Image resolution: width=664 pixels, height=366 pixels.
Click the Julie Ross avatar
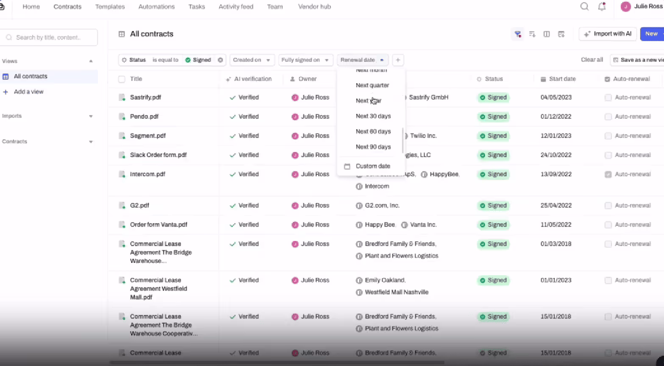coord(625,6)
